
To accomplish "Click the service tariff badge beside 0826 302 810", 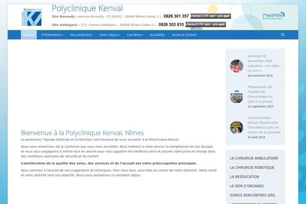I will [206, 24].
